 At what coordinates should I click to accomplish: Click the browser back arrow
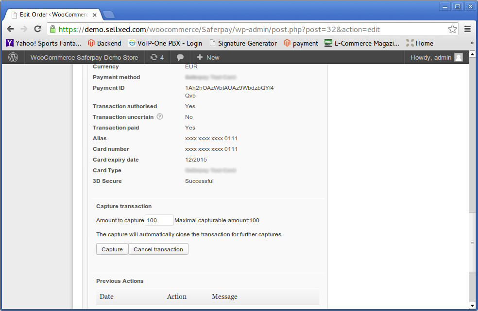pyautogui.click(x=11, y=29)
